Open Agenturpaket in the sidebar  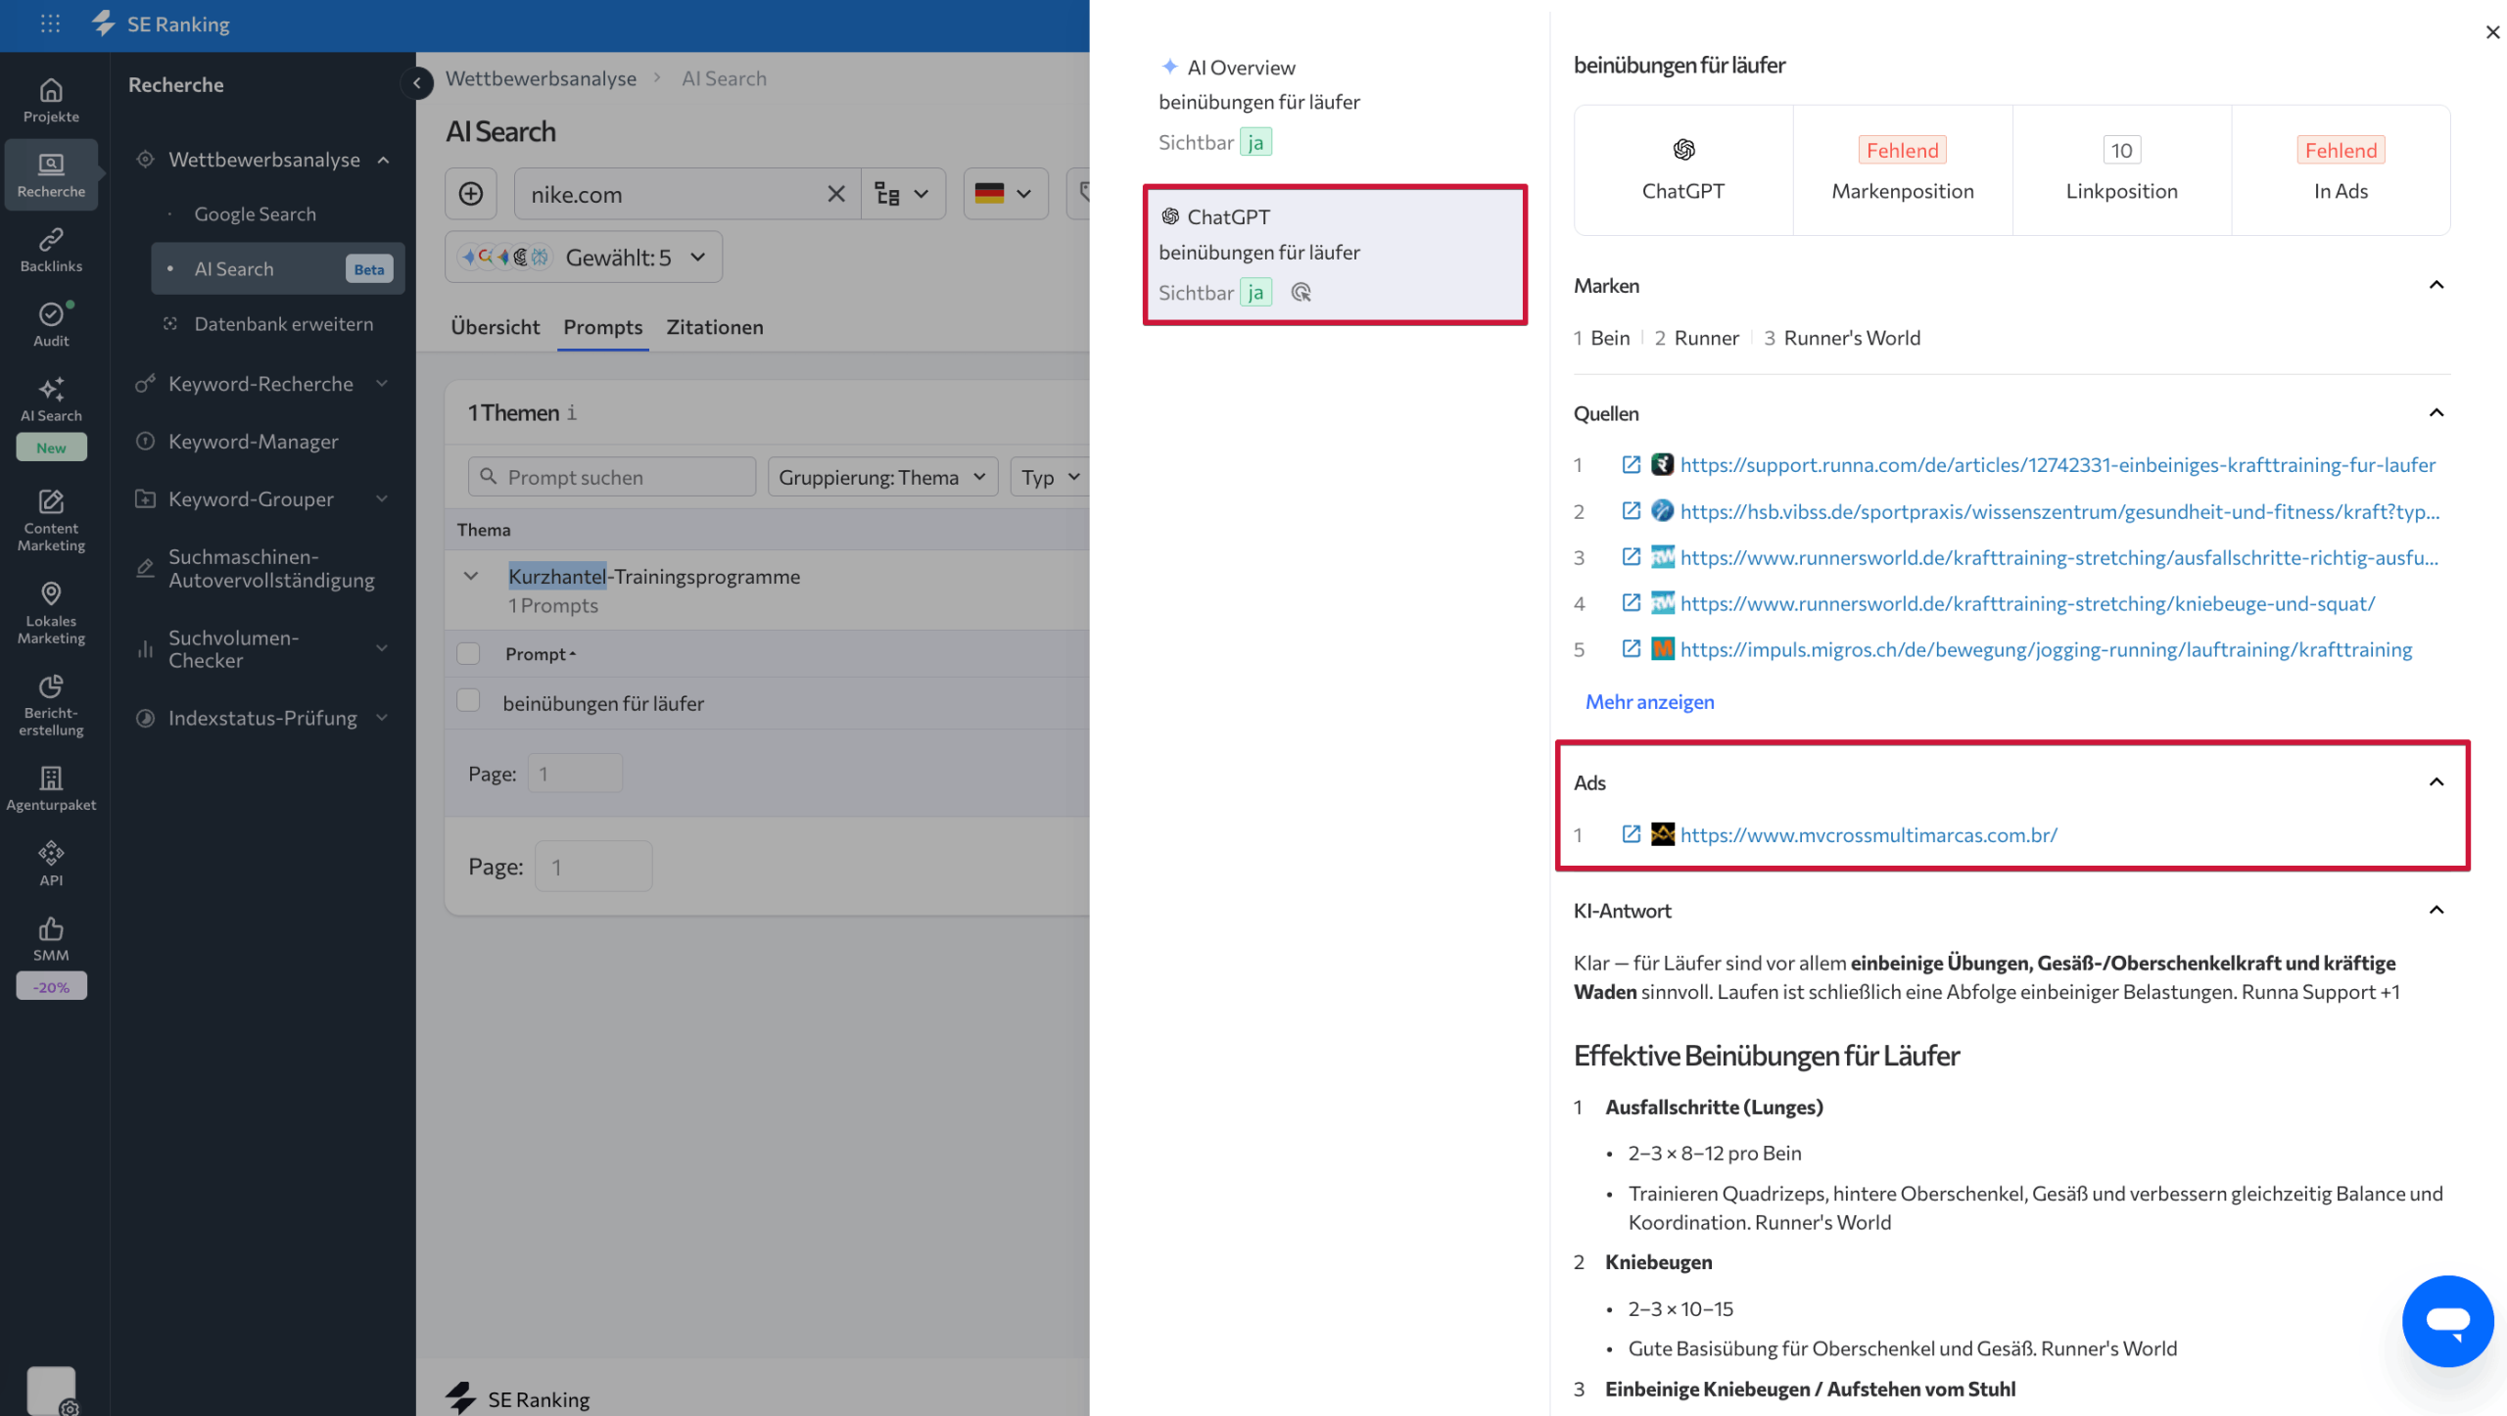pos(51,788)
